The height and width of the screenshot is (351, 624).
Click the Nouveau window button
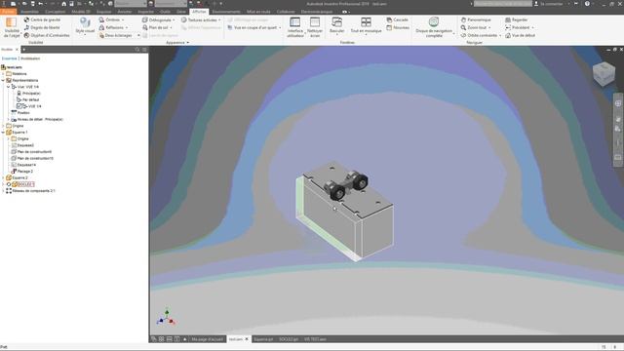click(x=398, y=27)
